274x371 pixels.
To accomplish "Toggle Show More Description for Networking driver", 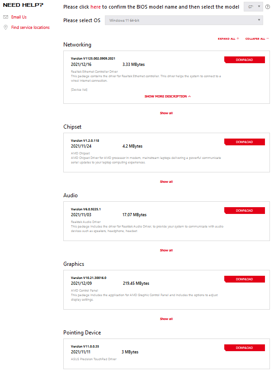I will [168, 96].
